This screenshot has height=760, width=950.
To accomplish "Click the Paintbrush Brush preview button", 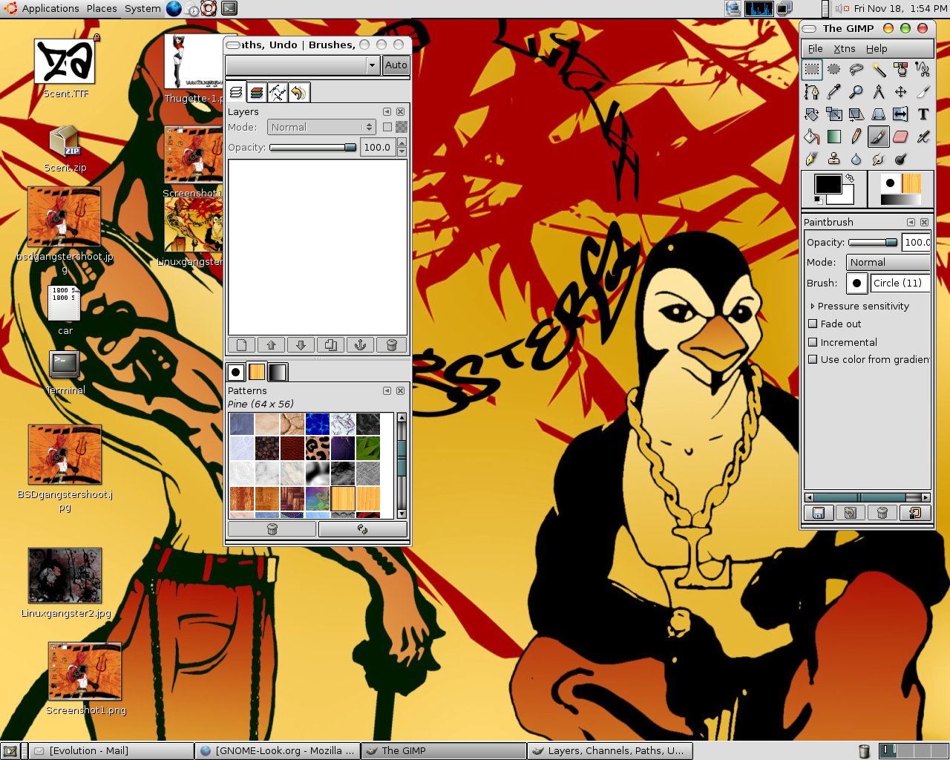I will (856, 283).
